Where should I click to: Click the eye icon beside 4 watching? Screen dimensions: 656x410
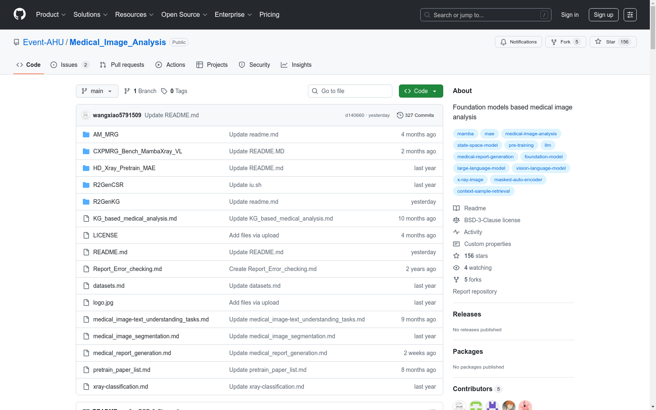point(456,268)
